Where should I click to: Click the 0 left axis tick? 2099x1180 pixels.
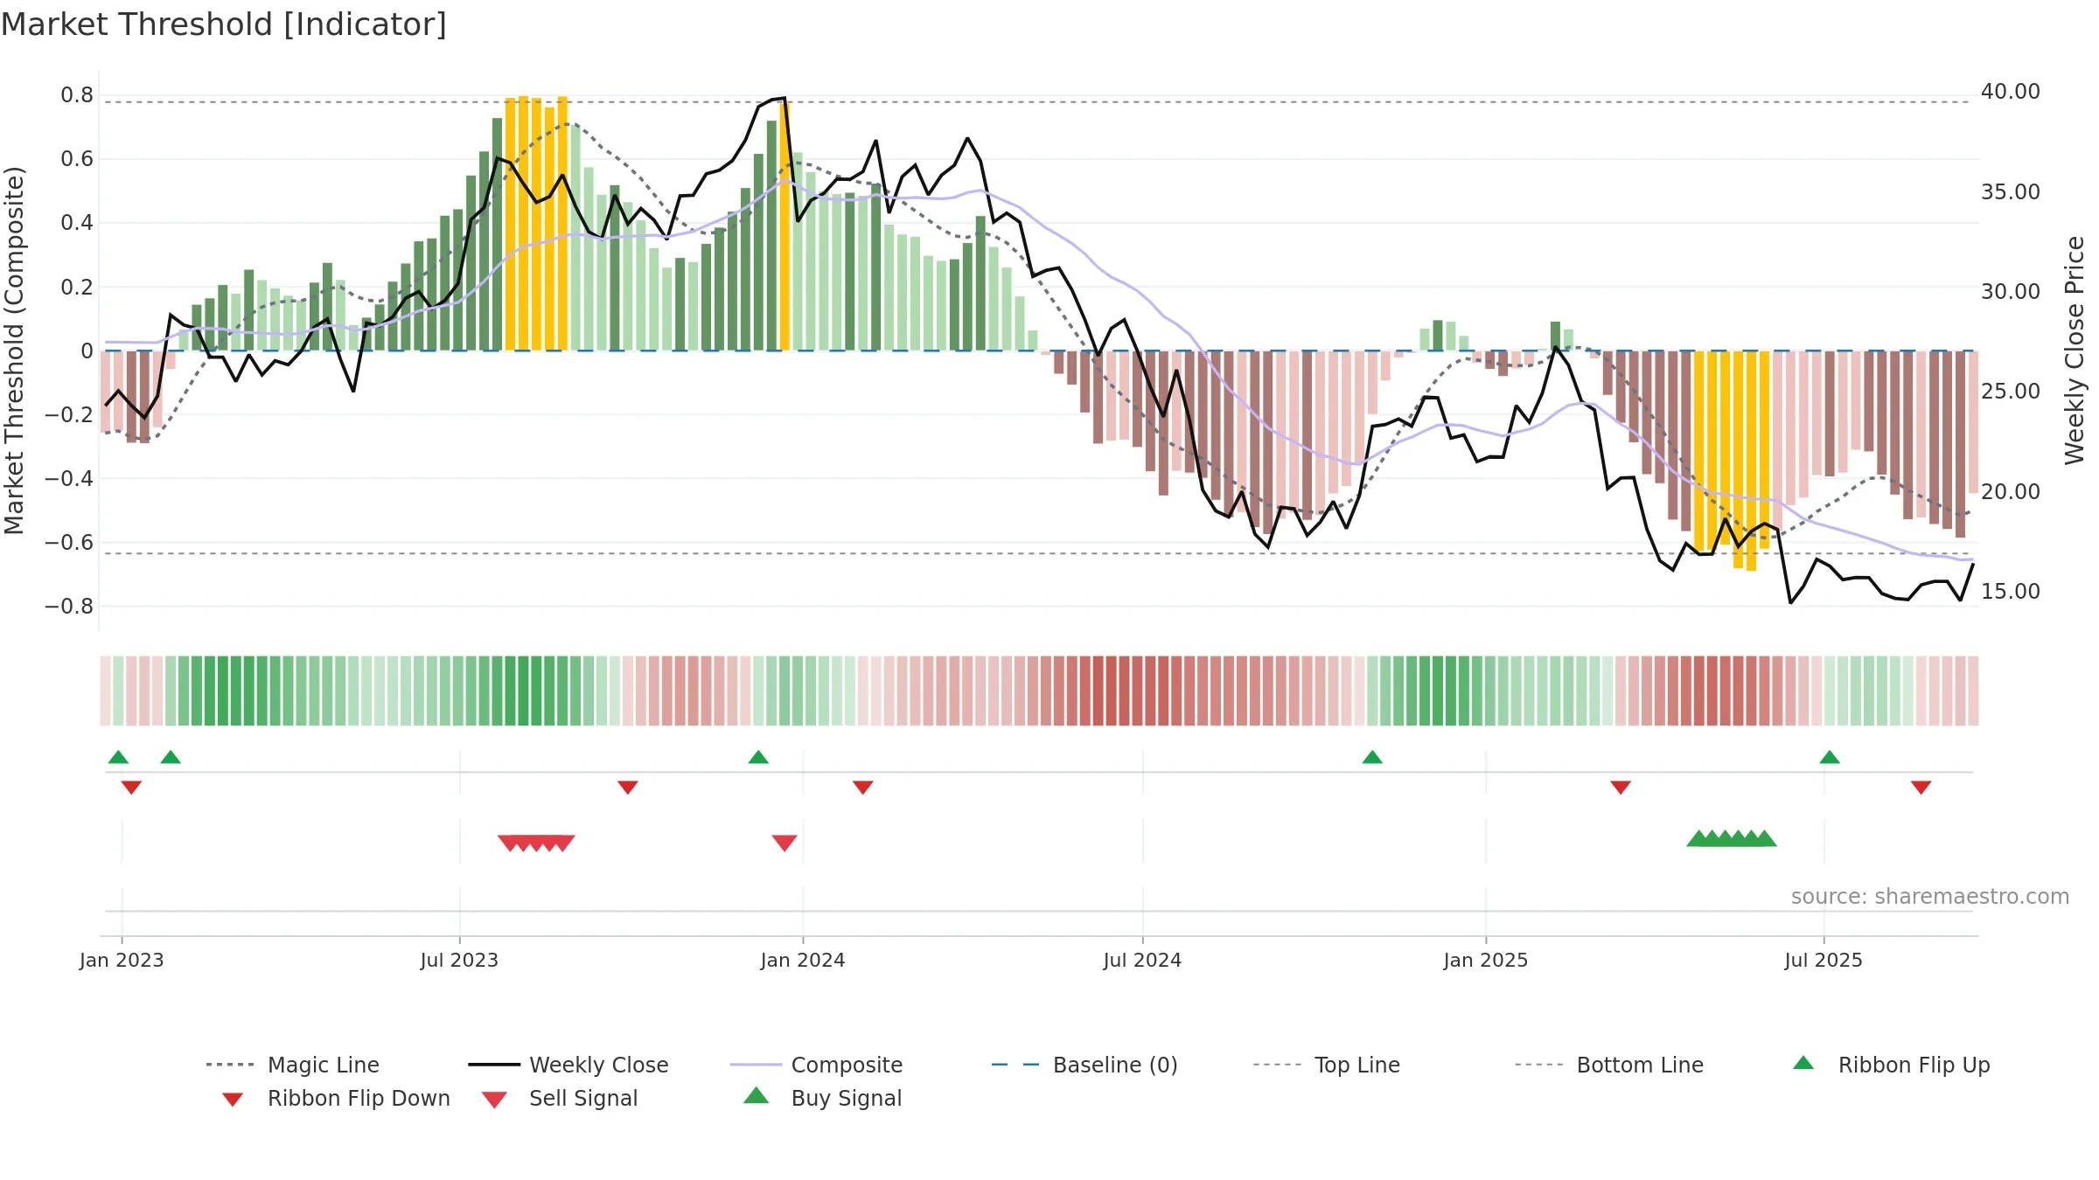[x=87, y=351]
